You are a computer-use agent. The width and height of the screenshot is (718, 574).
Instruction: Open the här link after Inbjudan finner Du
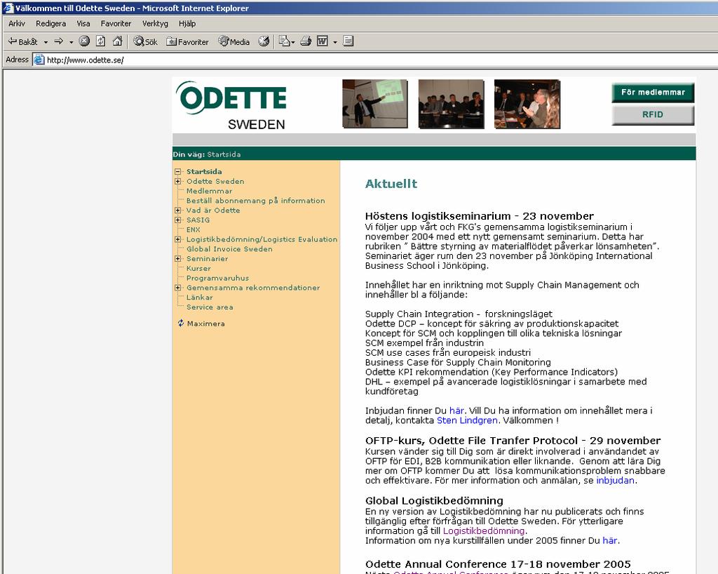click(x=456, y=411)
